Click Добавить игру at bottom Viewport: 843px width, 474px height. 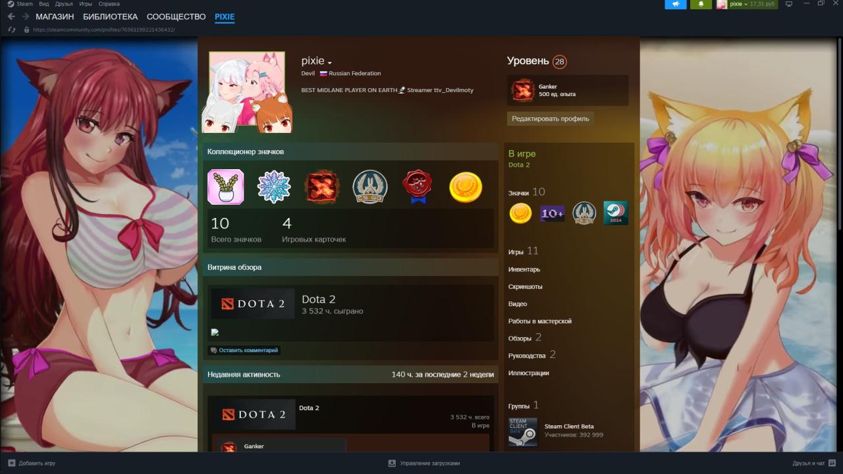32,463
